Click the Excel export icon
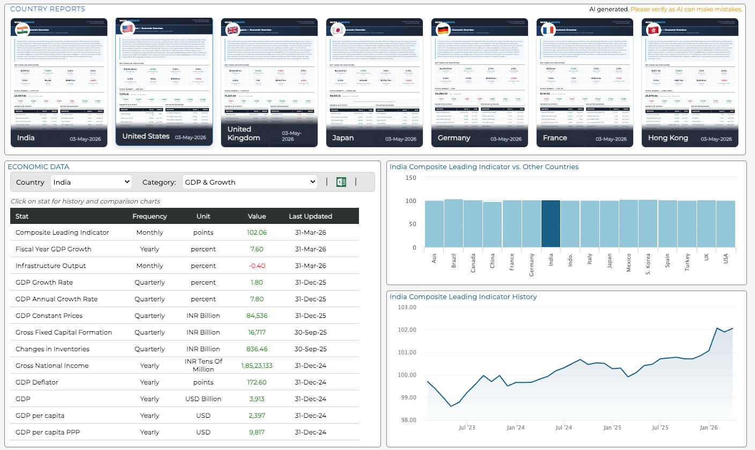This screenshot has width=755, height=450. click(x=341, y=182)
